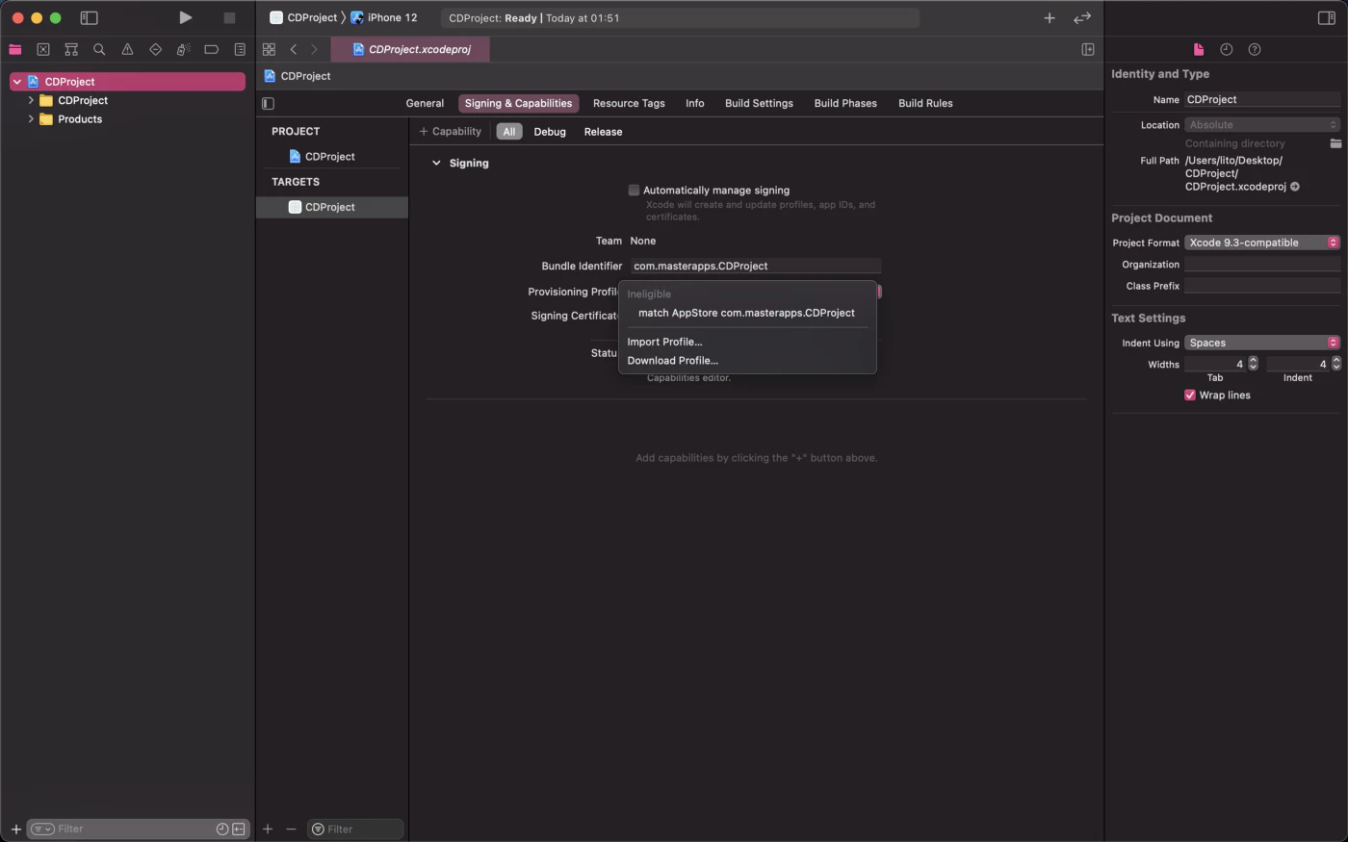Open the Issue navigator warning icon

click(127, 49)
